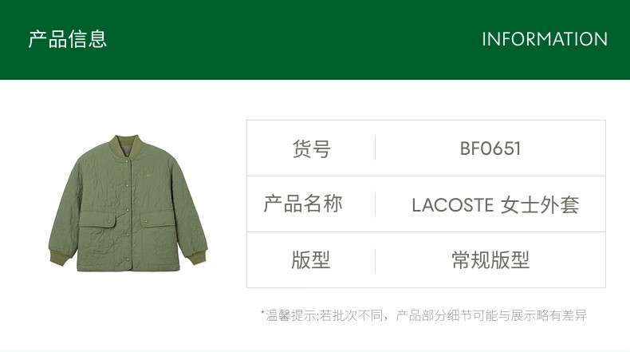The height and width of the screenshot is (352, 630).
Task: Select the 货号 label cell
Action: click(x=311, y=148)
